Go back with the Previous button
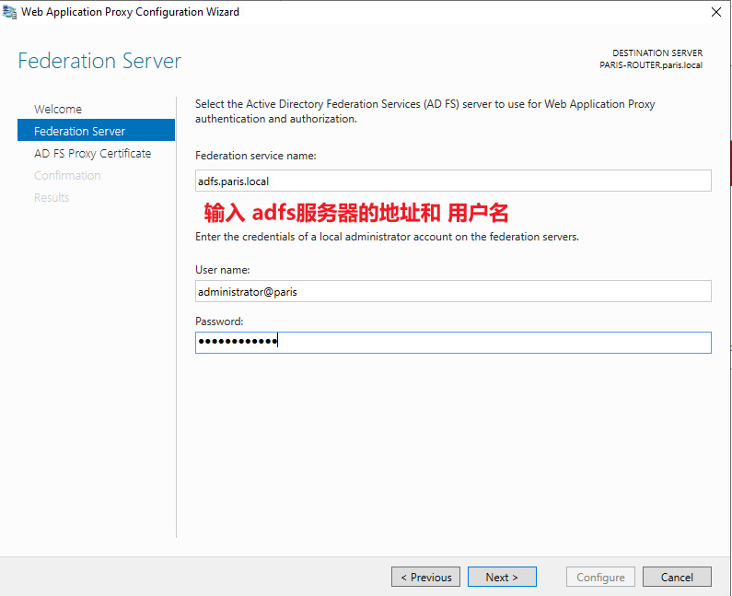This screenshot has width=732, height=596. pos(425,577)
